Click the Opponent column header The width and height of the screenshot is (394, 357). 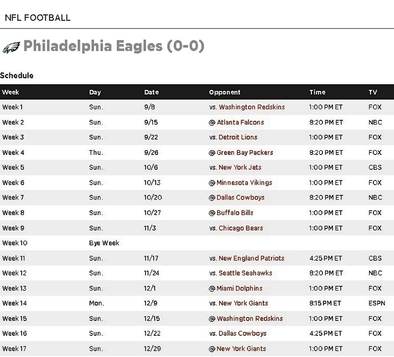(x=224, y=92)
